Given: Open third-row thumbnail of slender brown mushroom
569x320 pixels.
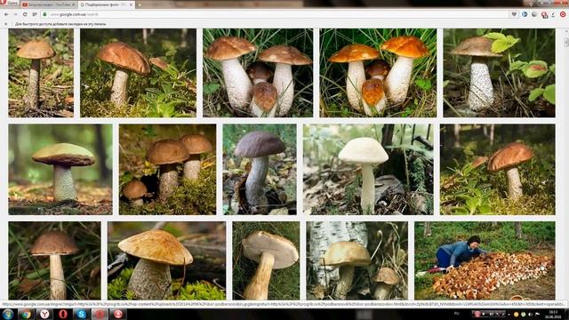Looking at the screenshot, I should click(54, 260).
